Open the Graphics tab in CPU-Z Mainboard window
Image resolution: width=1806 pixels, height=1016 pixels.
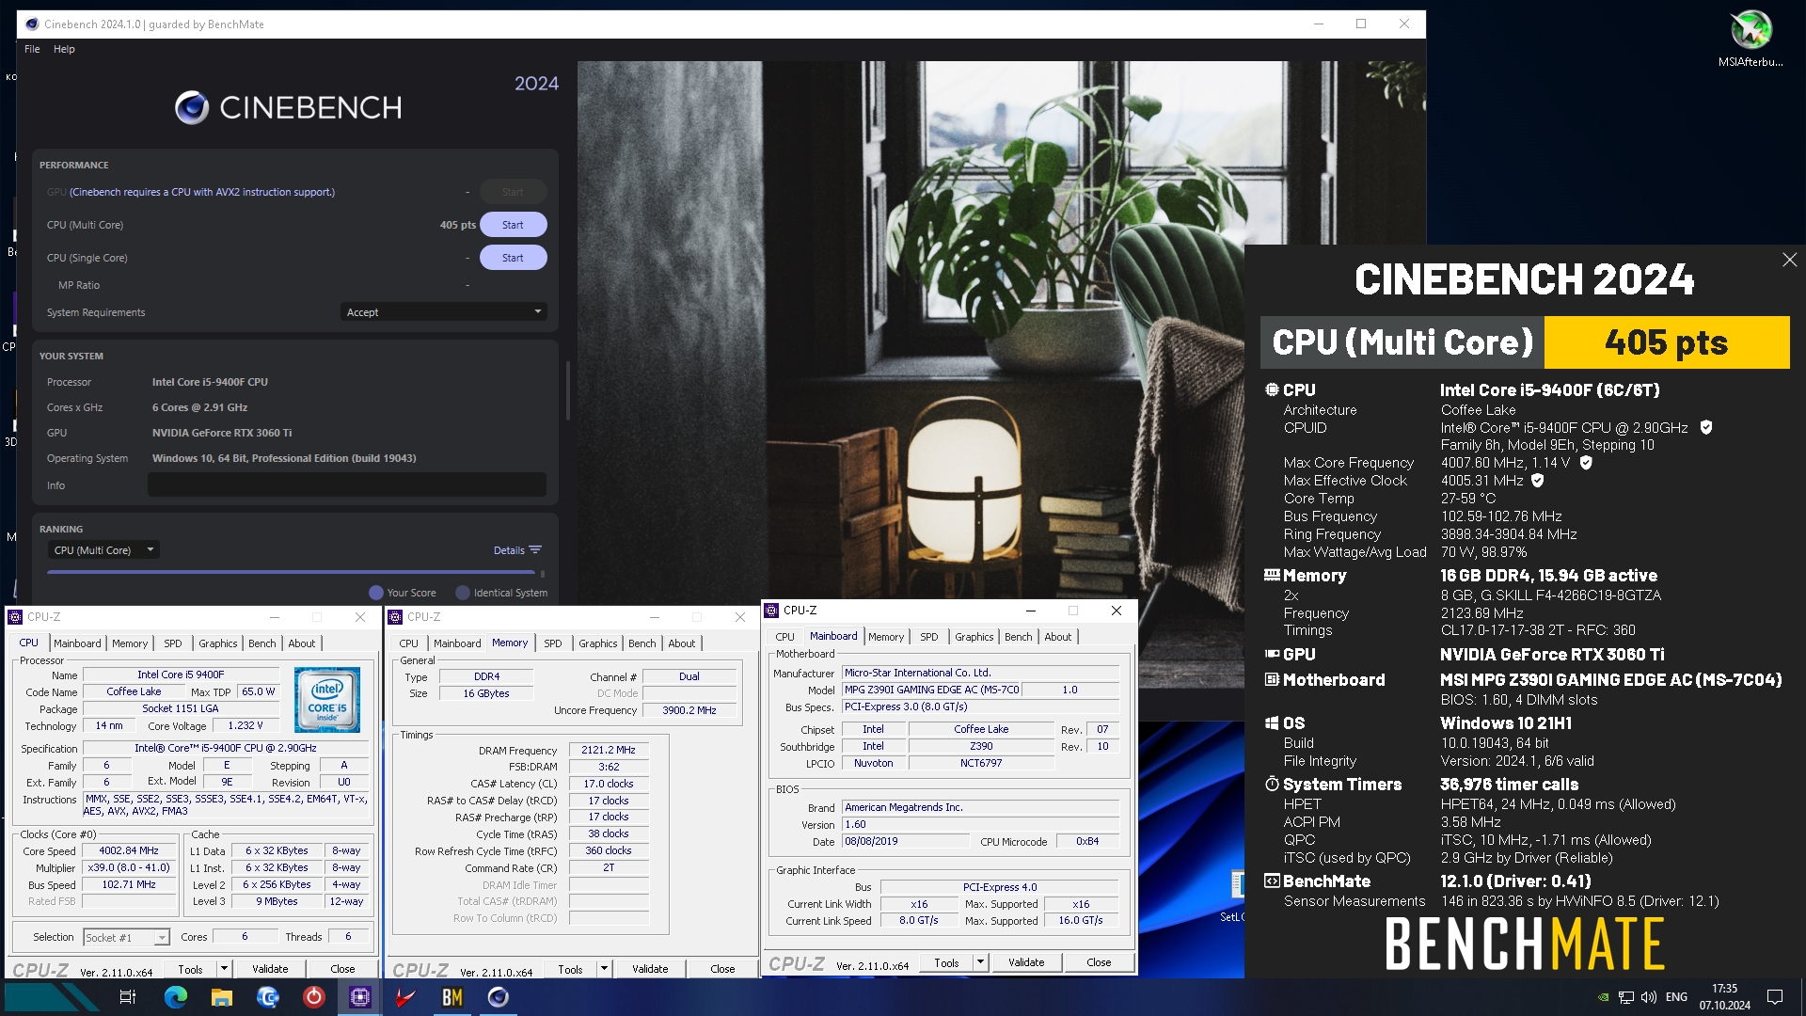point(974,637)
